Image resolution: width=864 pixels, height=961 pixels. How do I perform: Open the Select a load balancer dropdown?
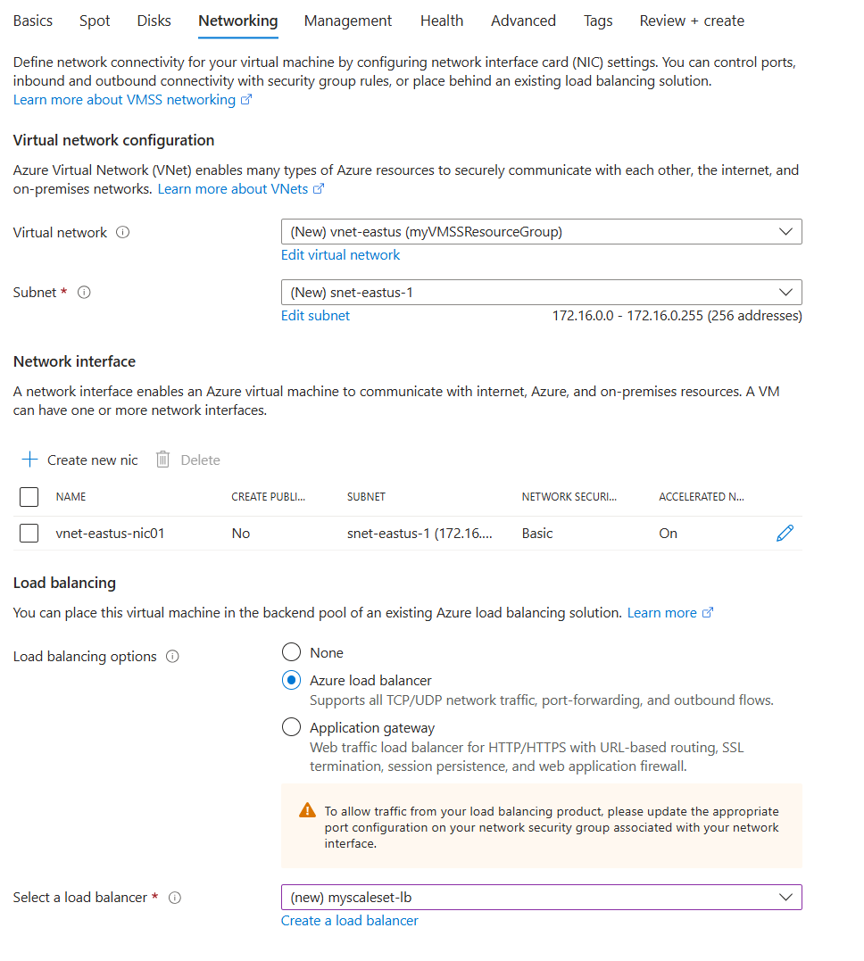(786, 897)
